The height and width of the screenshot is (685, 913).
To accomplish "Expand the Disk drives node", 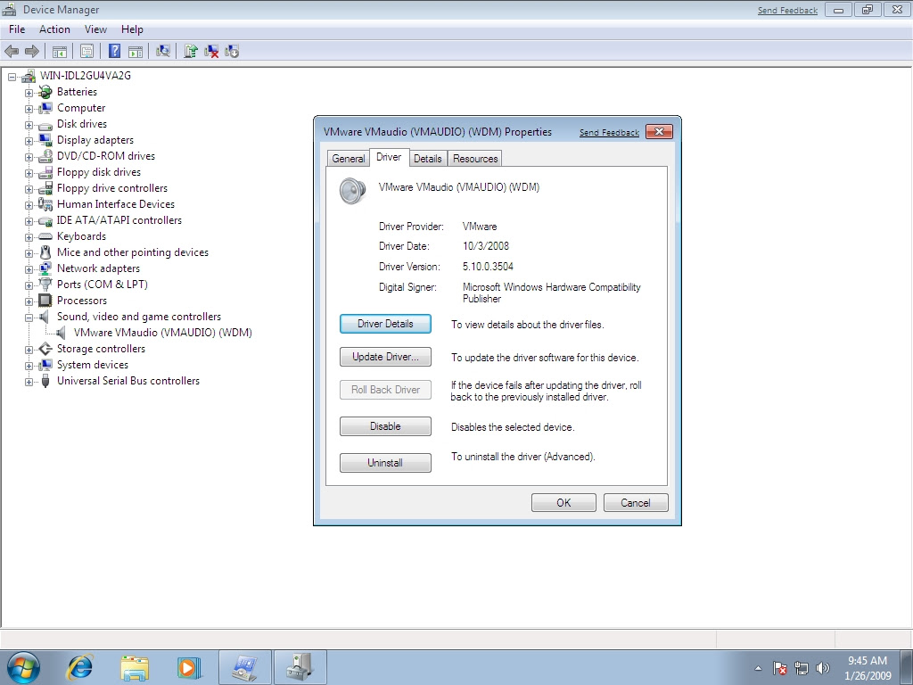I will [x=29, y=125].
